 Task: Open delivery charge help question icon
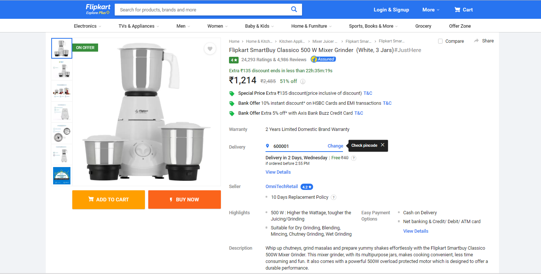[x=354, y=158]
